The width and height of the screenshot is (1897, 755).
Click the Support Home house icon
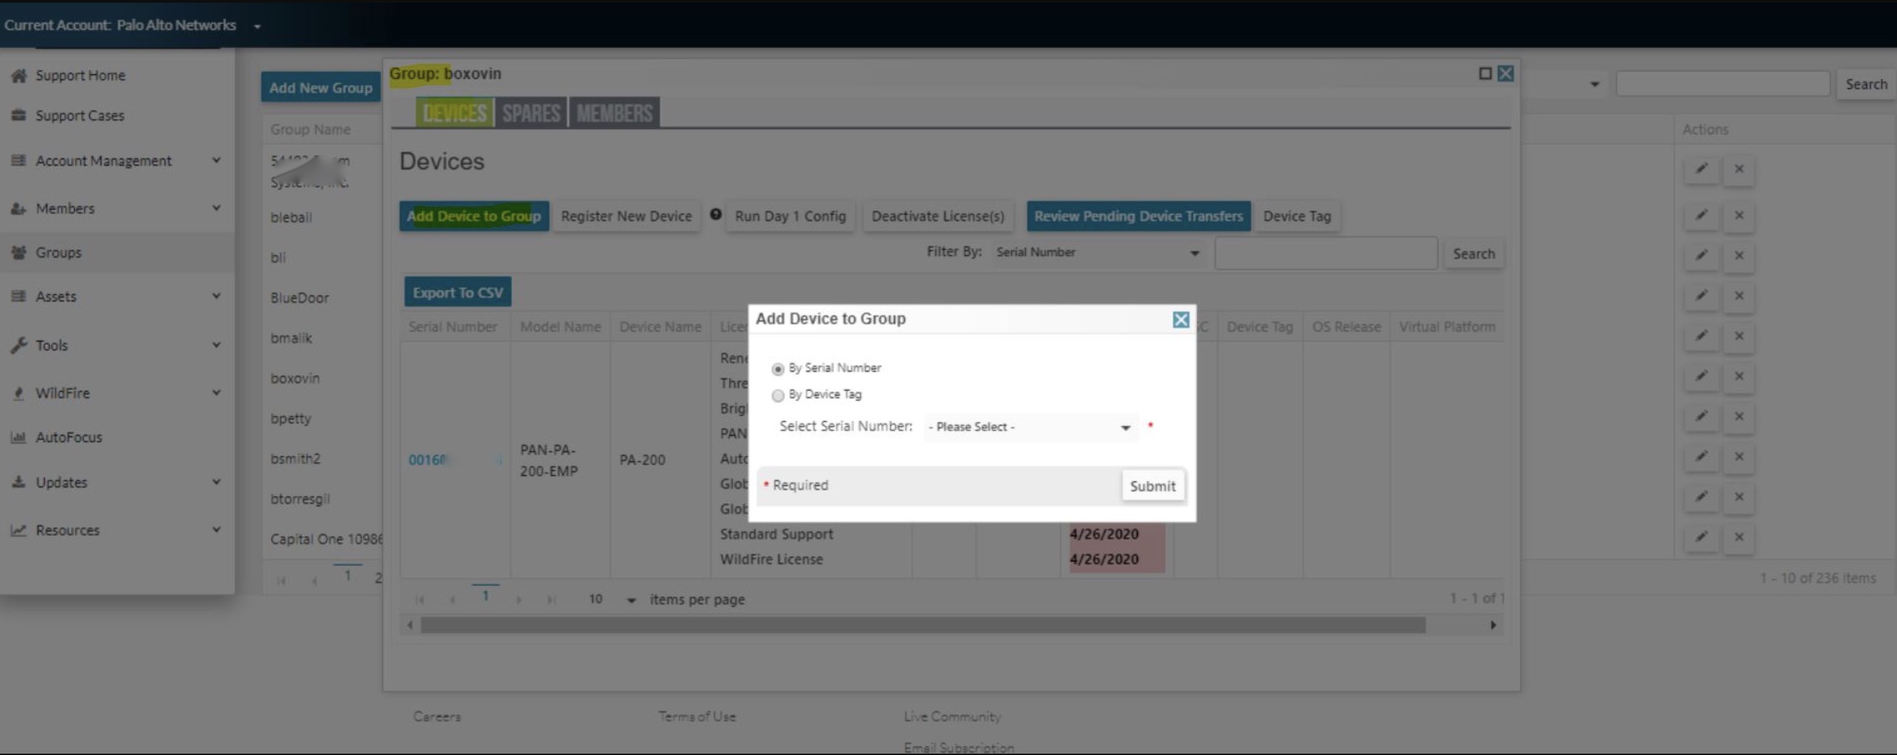(x=19, y=75)
